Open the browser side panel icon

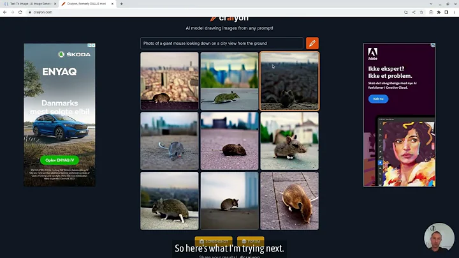click(446, 12)
